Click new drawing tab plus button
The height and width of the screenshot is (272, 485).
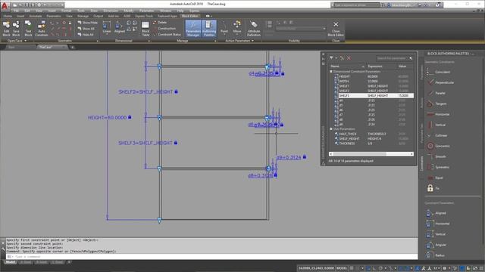point(73,47)
